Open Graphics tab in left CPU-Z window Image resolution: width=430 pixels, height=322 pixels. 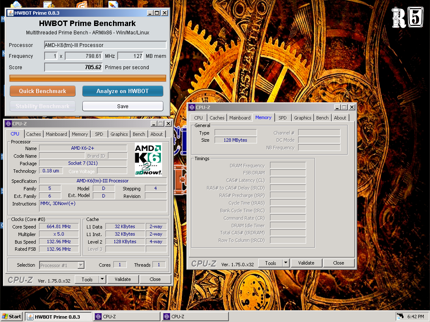(119, 134)
